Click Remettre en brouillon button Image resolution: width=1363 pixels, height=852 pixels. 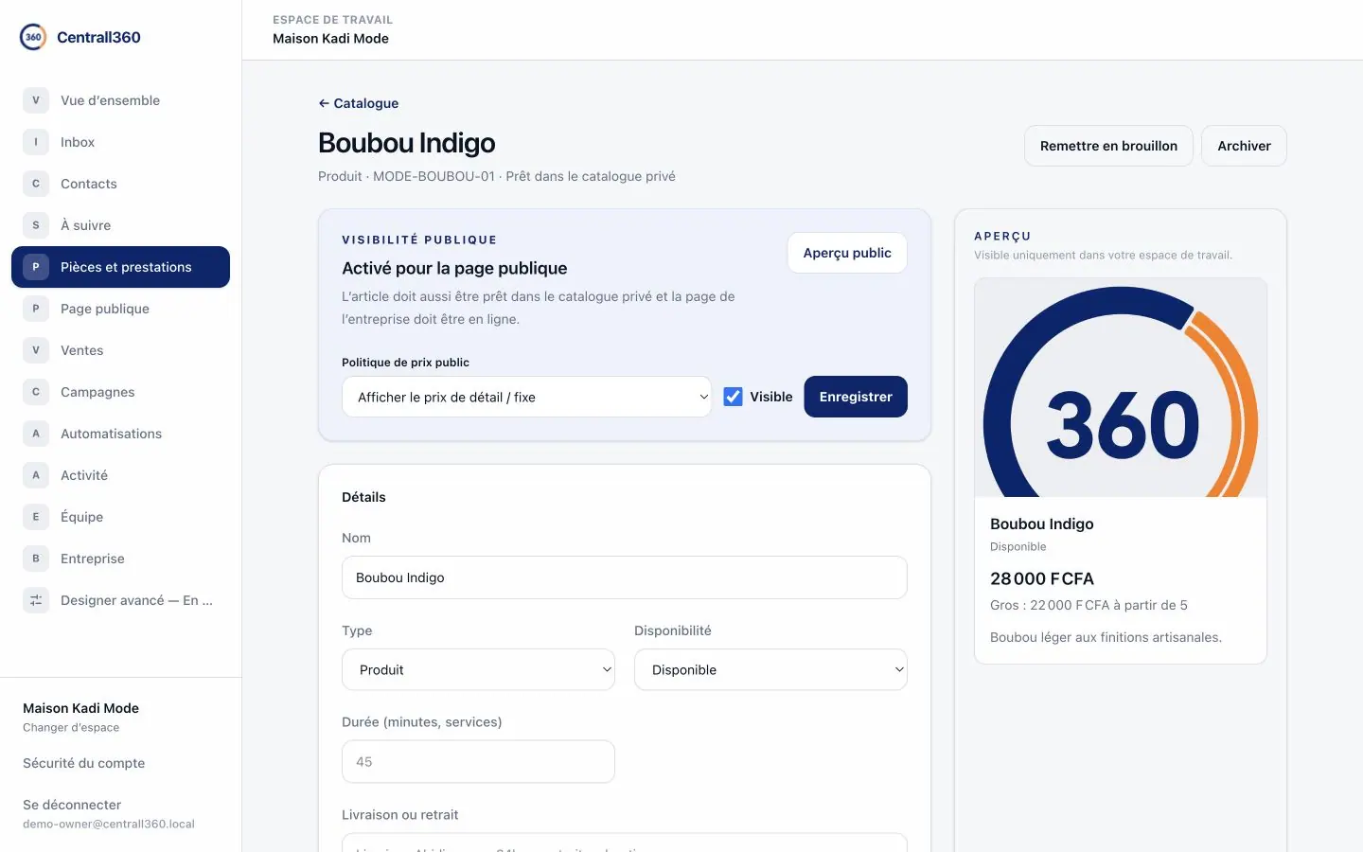(x=1108, y=146)
